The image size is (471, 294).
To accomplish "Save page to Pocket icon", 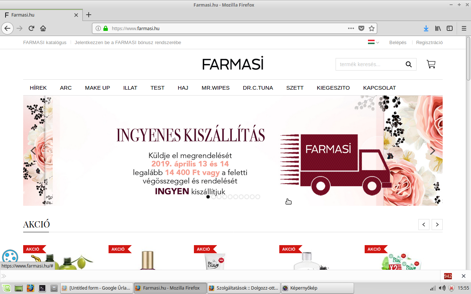I will point(361,28).
